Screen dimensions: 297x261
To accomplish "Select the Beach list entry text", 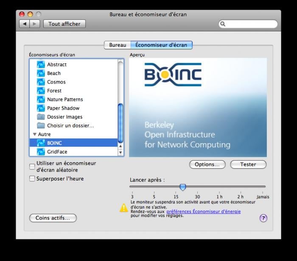I will tap(54, 73).
